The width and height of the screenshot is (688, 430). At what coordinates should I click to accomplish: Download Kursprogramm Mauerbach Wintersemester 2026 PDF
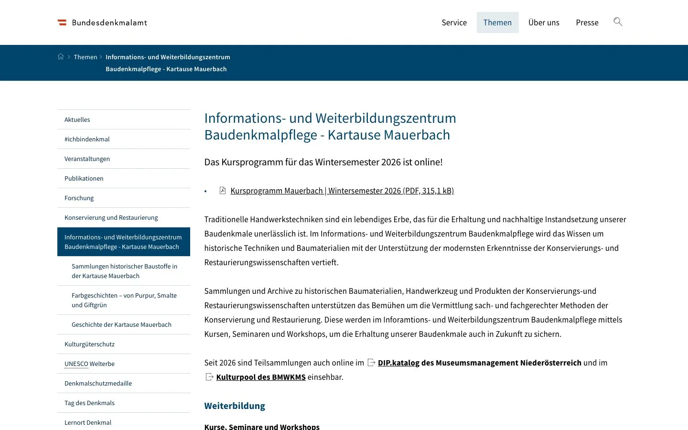[342, 191]
